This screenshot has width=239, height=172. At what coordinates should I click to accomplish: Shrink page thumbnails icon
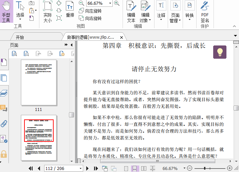pyautogui.click(x=26, y=54)
